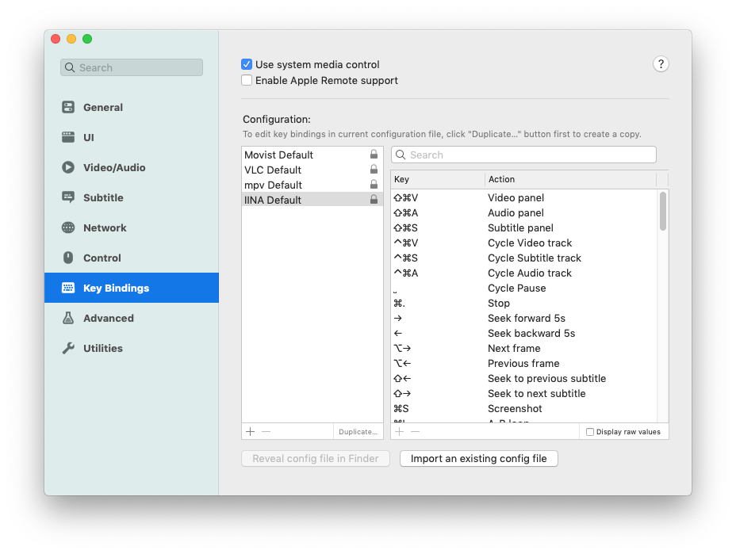Click magnifier icon in bindings search
The height and width of the screenshot is (554, 736).
[x=401, y=155]
